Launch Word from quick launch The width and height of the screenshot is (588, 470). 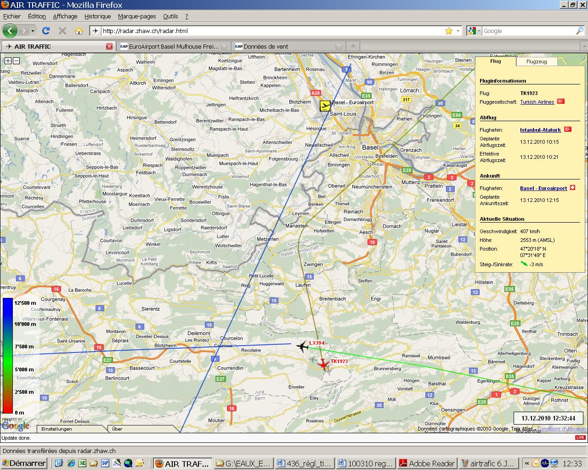tap(105, 463)
